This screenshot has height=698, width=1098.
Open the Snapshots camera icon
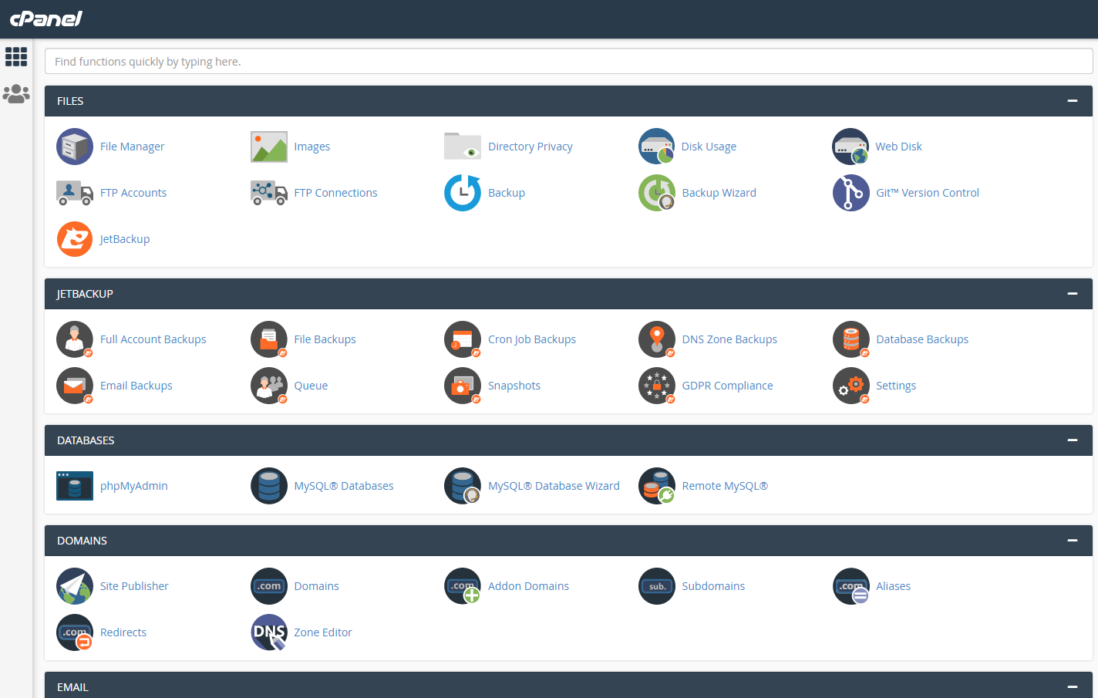463,386
